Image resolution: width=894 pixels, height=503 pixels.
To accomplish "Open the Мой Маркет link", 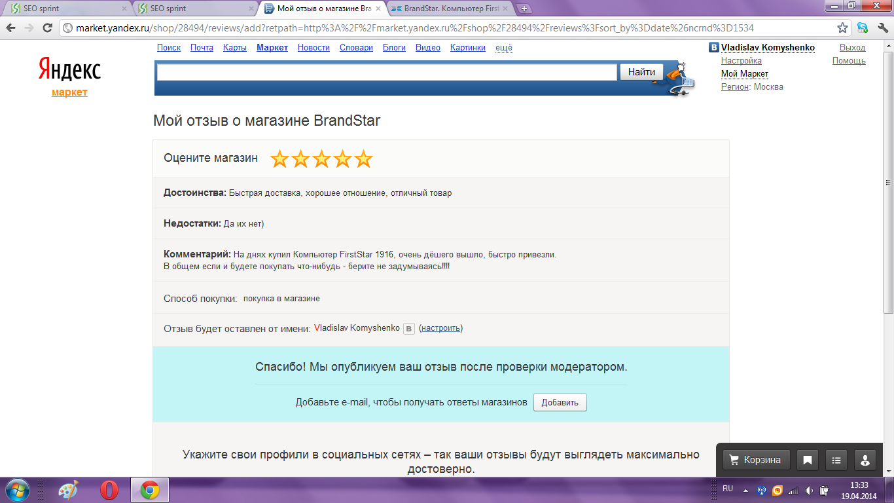I will point(745,74).
